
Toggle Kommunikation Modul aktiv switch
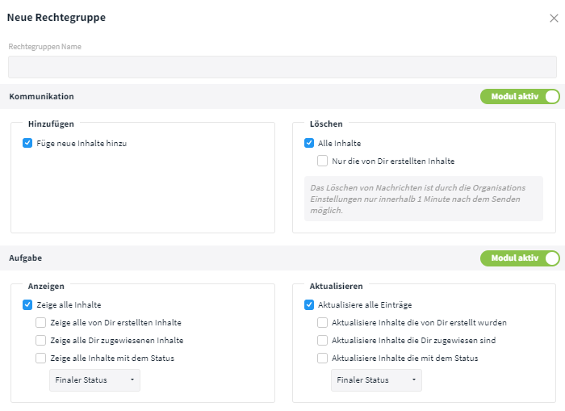click(520, 97)
